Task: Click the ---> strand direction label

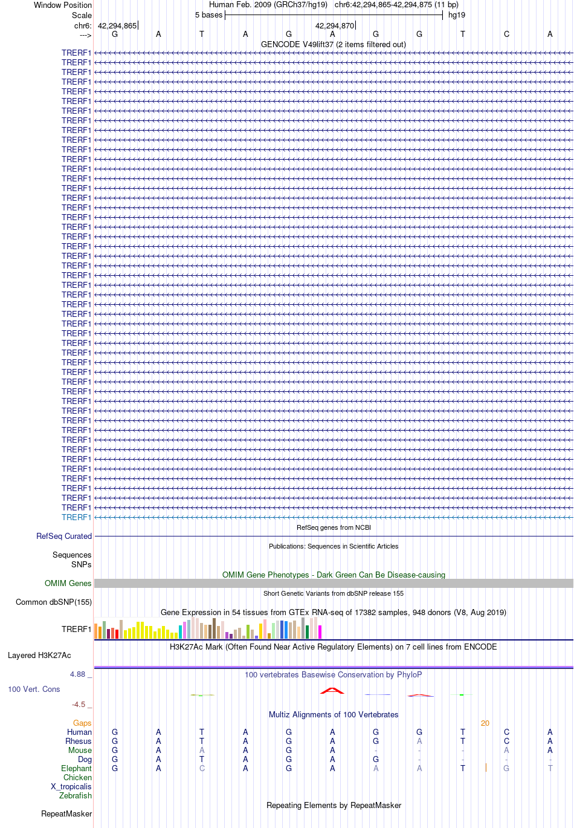Action: (85, 35)
